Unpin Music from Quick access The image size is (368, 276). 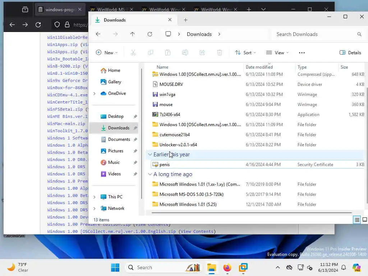[135, 162]
